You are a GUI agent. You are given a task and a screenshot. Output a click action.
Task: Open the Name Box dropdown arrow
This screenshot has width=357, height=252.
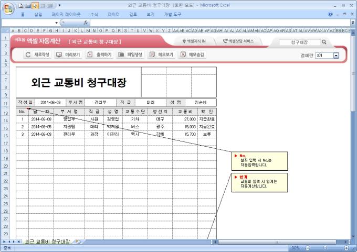tap(57, 23)
